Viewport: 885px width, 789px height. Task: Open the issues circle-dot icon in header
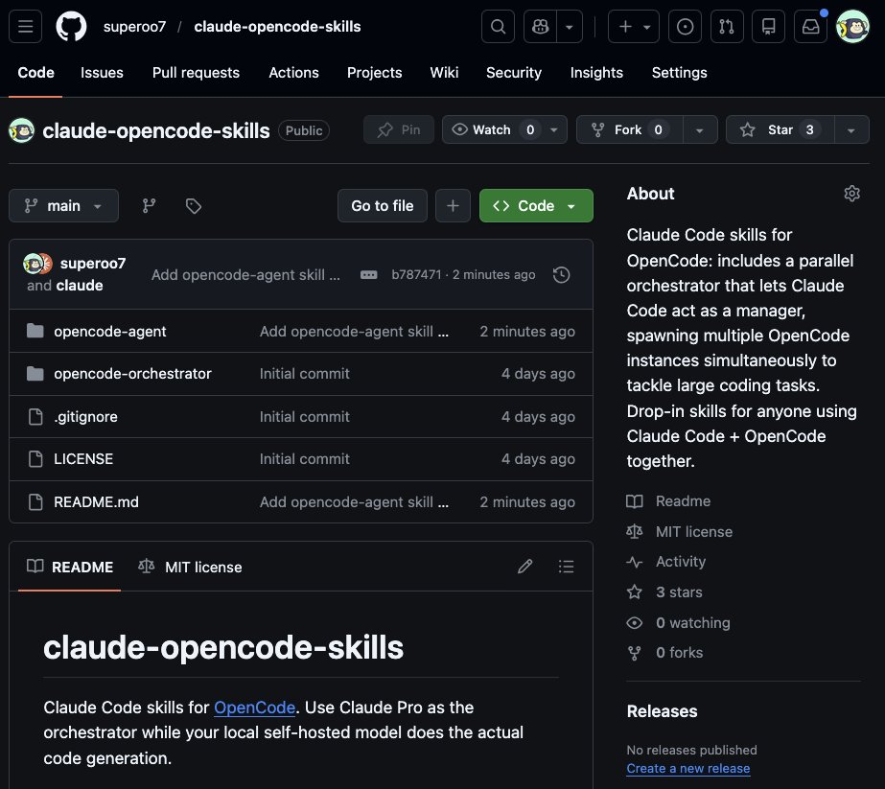[x=685, y=27]
